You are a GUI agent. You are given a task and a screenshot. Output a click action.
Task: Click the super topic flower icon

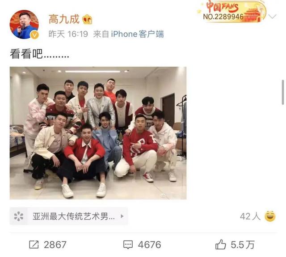19,216
